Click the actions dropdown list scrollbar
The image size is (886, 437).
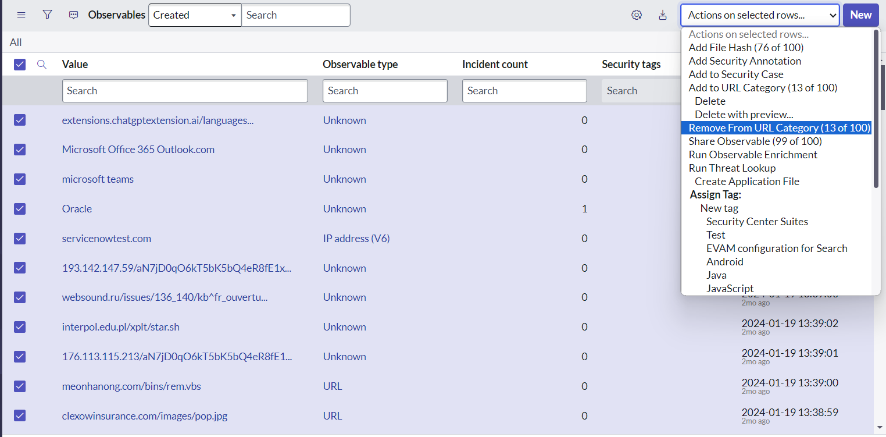(876, 109)
